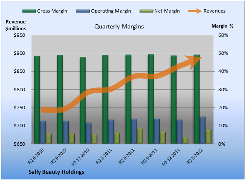Select the Revenue $millions axis title
Screen dimensions: 245x180
[15, 25]
